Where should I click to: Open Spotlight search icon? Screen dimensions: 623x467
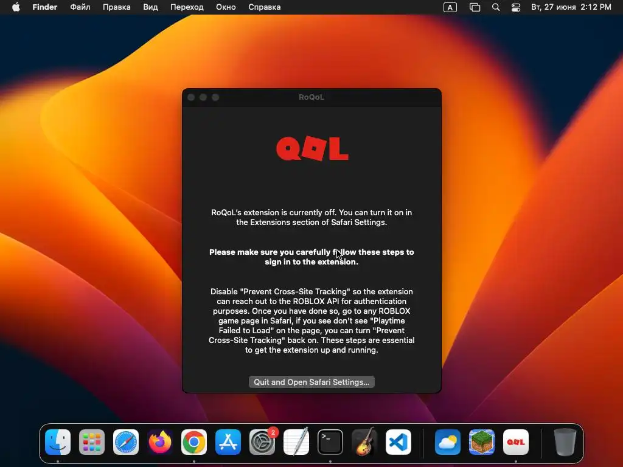(496, 7)
